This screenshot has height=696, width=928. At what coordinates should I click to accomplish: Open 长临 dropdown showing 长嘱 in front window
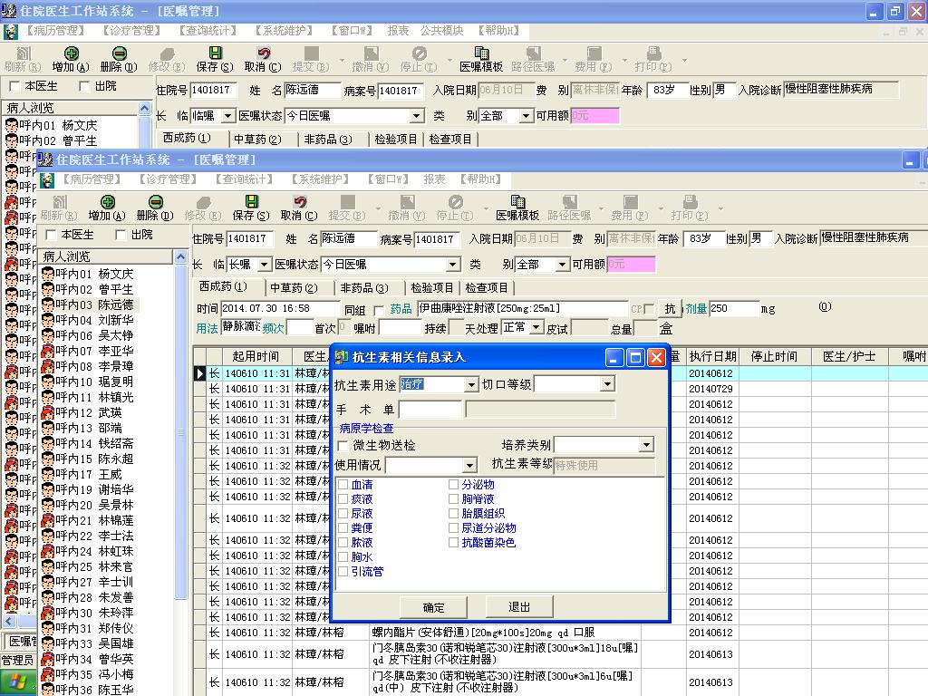tap(264, 265)
